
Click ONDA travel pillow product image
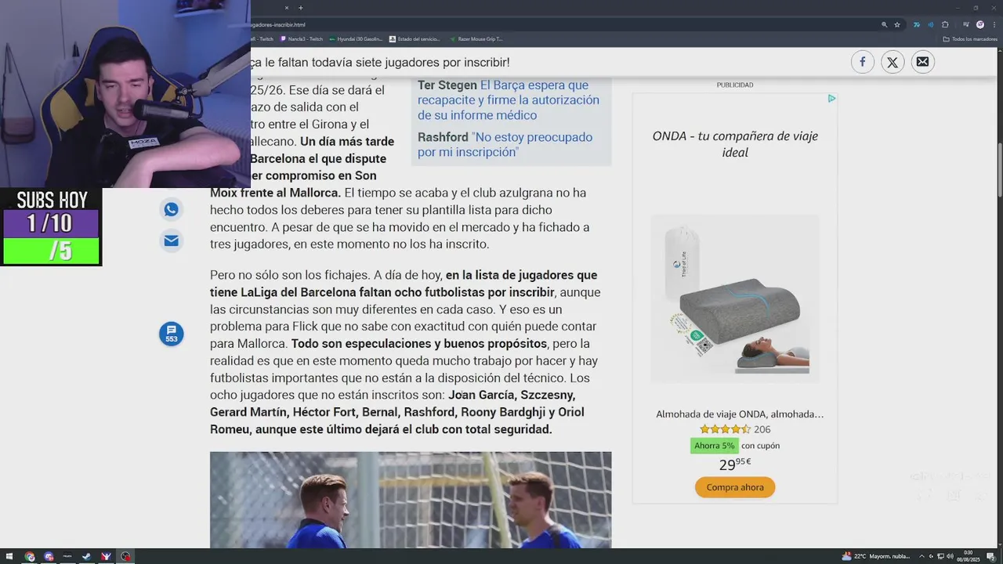[735, 298]
